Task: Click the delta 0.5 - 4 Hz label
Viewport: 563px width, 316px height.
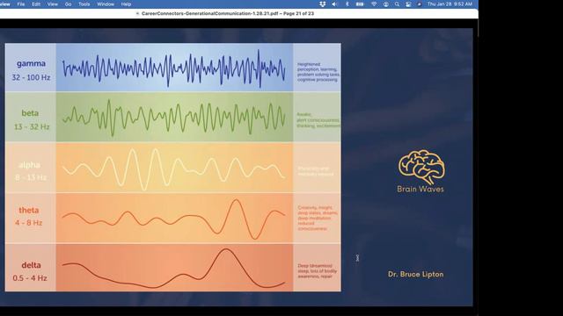Action: pos(30,271)
